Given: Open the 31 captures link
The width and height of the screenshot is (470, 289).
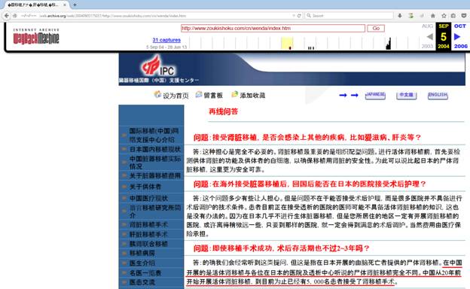Looking at the screenshot, I should coord(166,40).
